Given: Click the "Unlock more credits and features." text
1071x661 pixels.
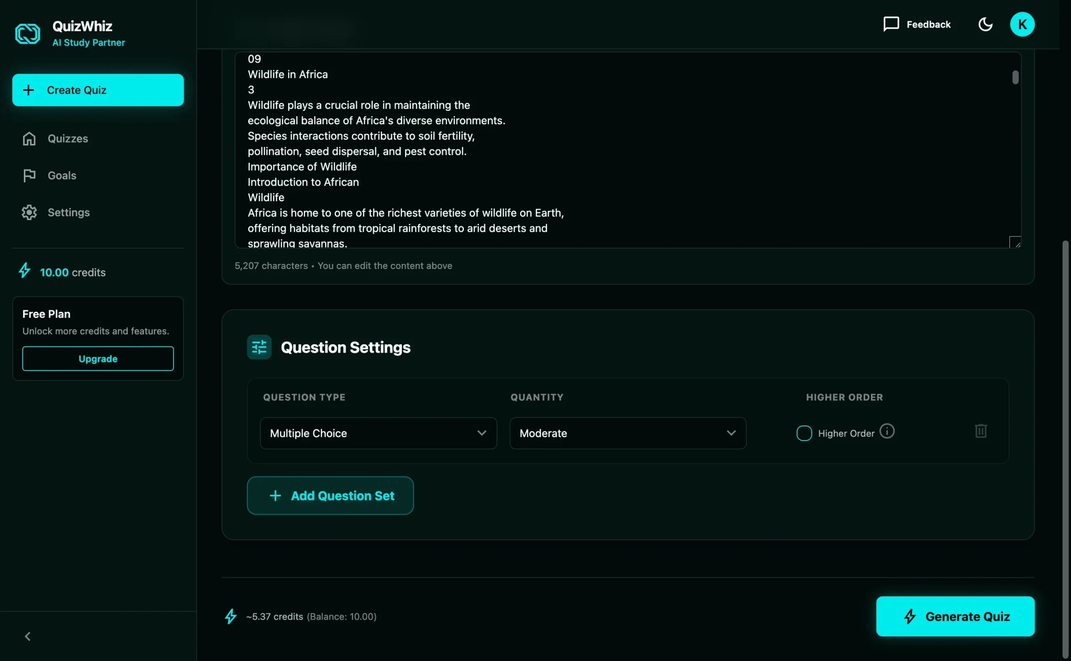Looking at the screenshot, I should coord(96,331).
